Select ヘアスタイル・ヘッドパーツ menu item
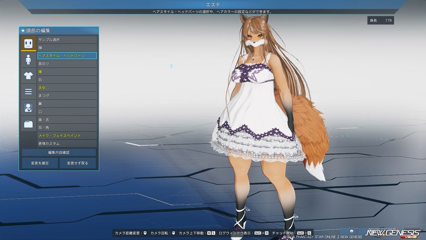This screenshot has height=240, width=426. [67, 55]
